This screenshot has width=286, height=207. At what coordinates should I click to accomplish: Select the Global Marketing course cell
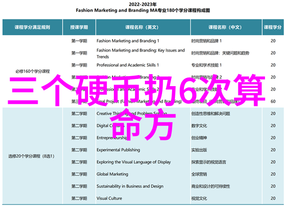click(x=113, y=174)
